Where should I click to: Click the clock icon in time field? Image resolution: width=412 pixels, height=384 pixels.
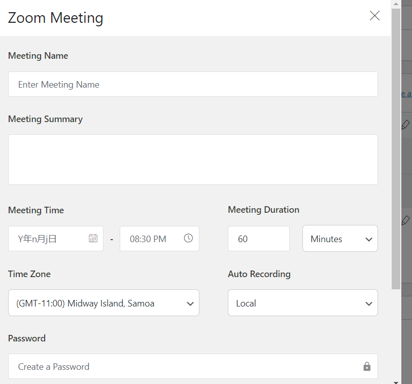point(188,238)
